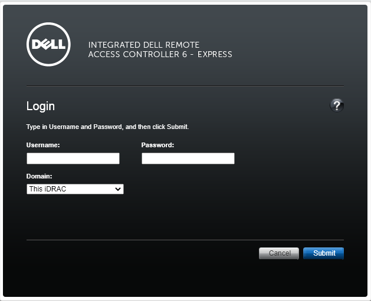Cancel the login
371x301 pixels.
tap(279, 253)
